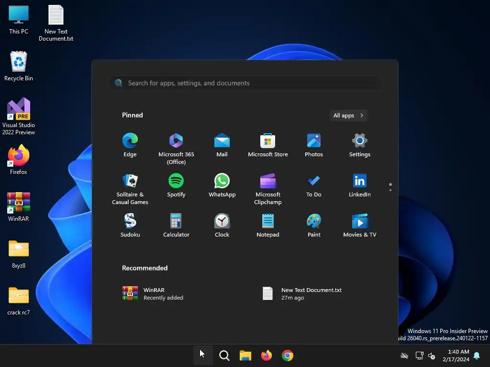The height and width of the screenshot is (367, 490).
Task: Open network status tray icon
Action: click(x=419, y=356)
